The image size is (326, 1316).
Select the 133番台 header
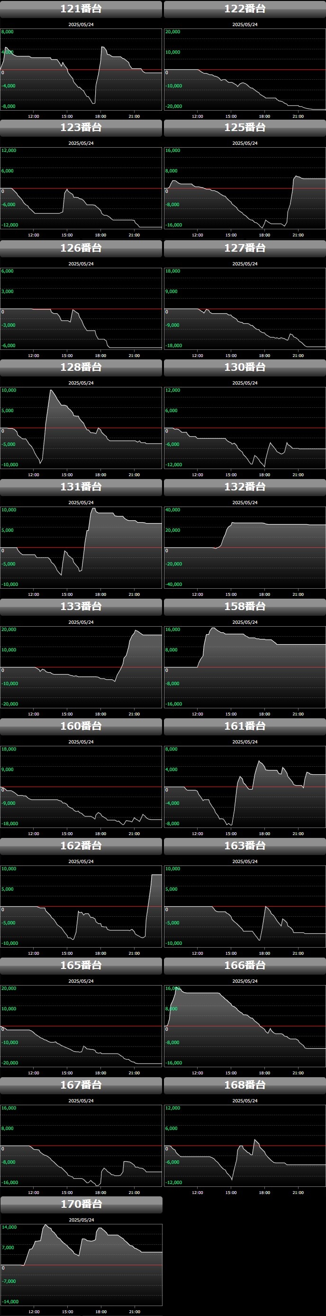(x=81, y=606)
